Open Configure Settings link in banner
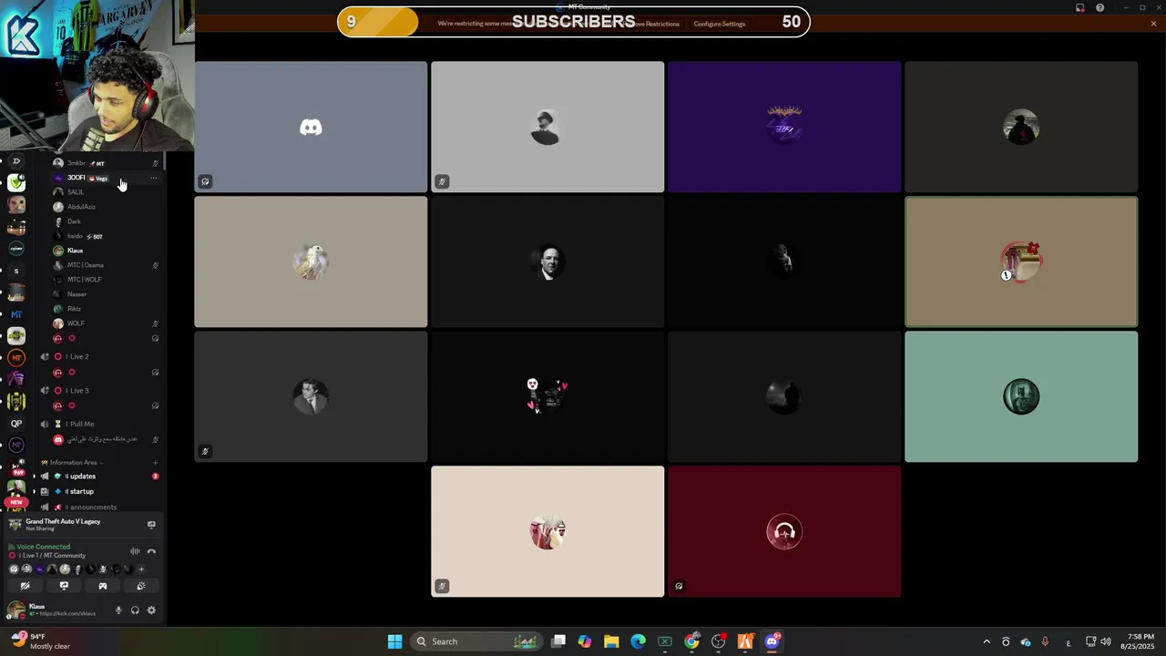Viewport: 1166px width, 656px height. pyautogui.click(x=720, y=24)
